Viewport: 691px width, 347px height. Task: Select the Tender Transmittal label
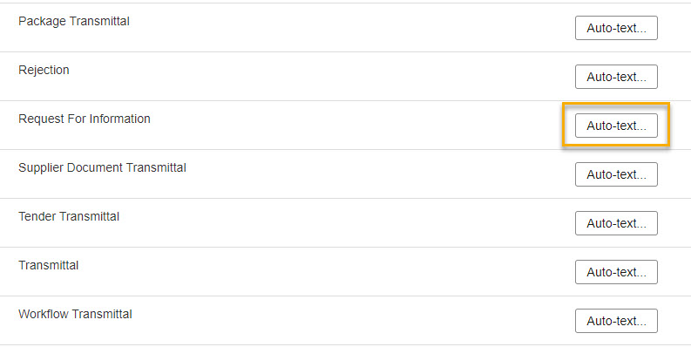point(69,216)
